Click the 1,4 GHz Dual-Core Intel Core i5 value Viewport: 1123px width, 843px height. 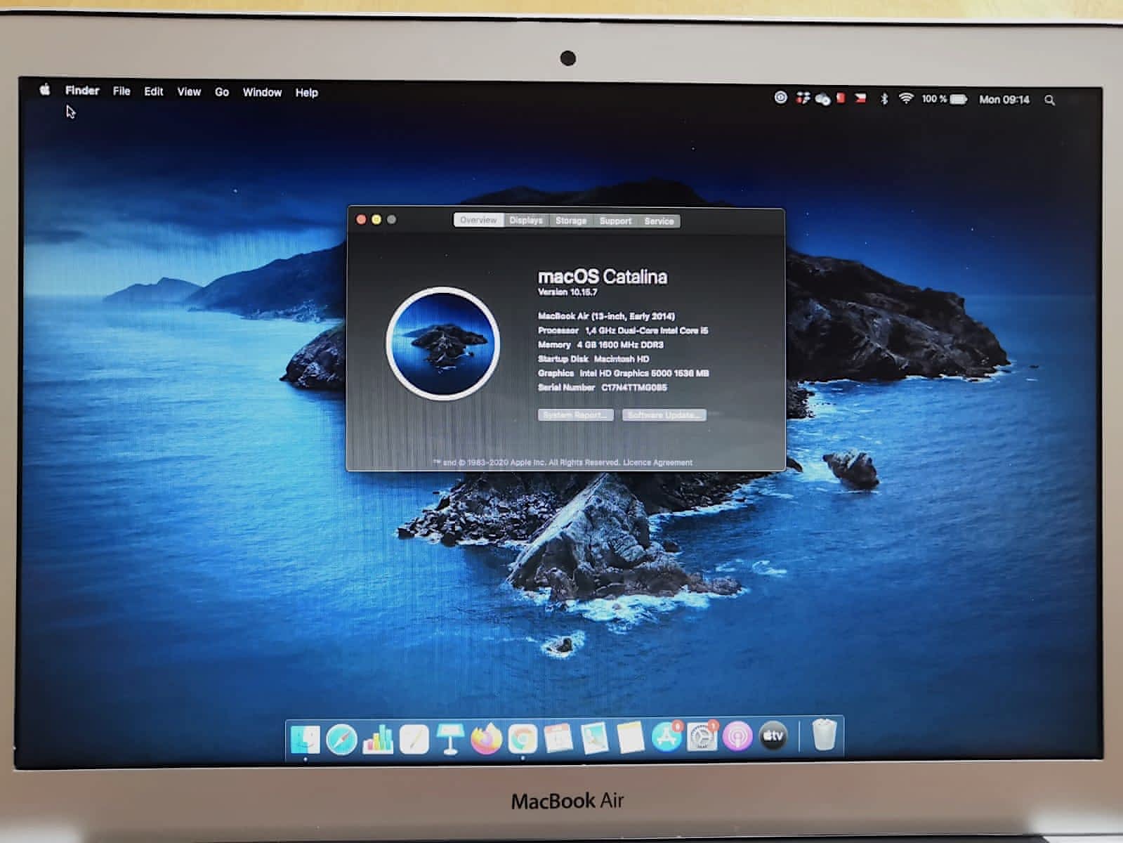click(x=647, y=330)
